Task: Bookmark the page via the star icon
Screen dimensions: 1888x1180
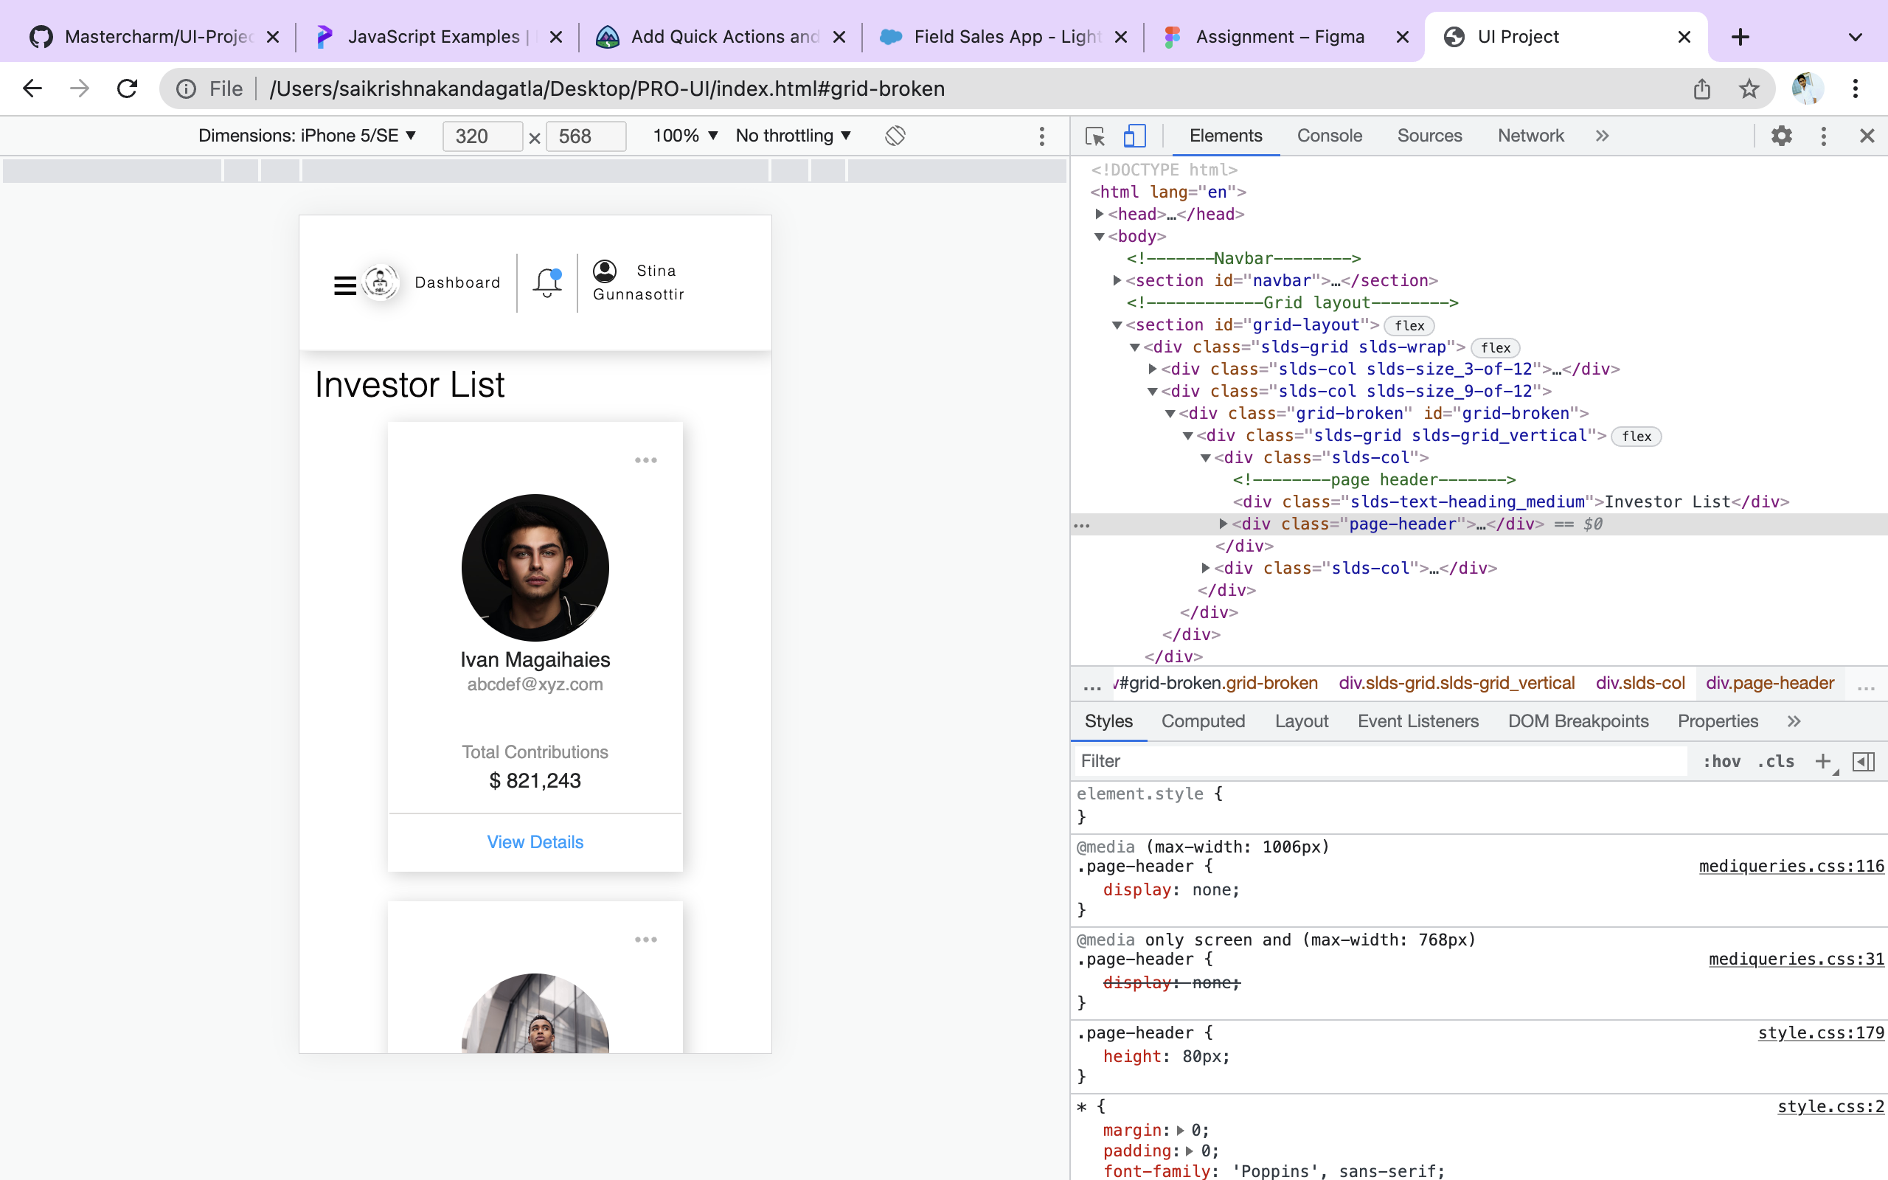Action: pyautogui.click(x=1748, y=88)
